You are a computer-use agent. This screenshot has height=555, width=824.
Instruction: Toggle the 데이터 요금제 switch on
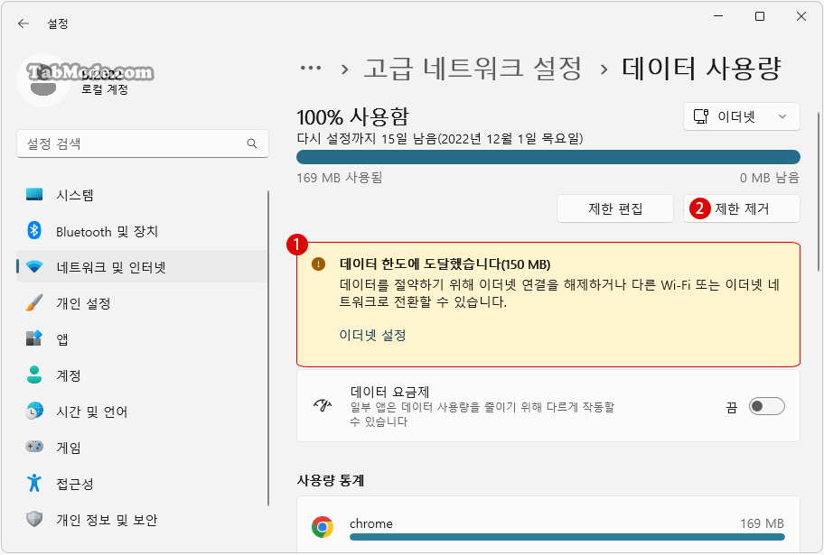(767, 406)
